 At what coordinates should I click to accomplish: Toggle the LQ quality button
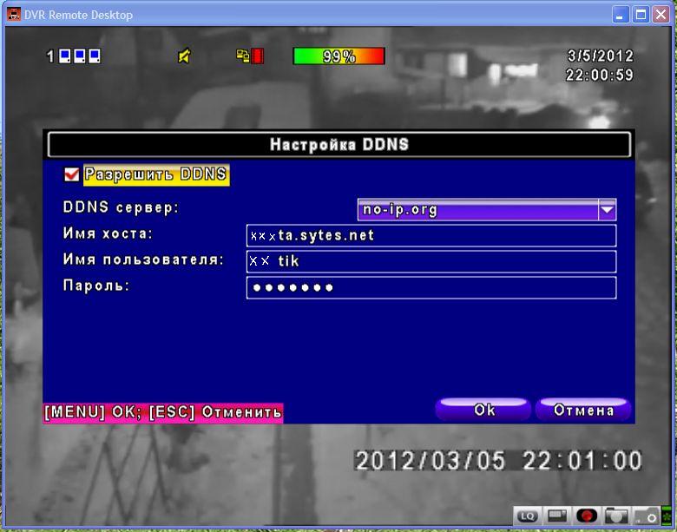point(527,516)
